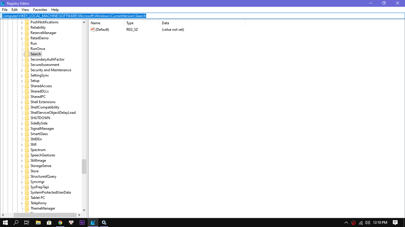Select the Syncmgr tree item
405x227 pixels.
coord(37,182)
